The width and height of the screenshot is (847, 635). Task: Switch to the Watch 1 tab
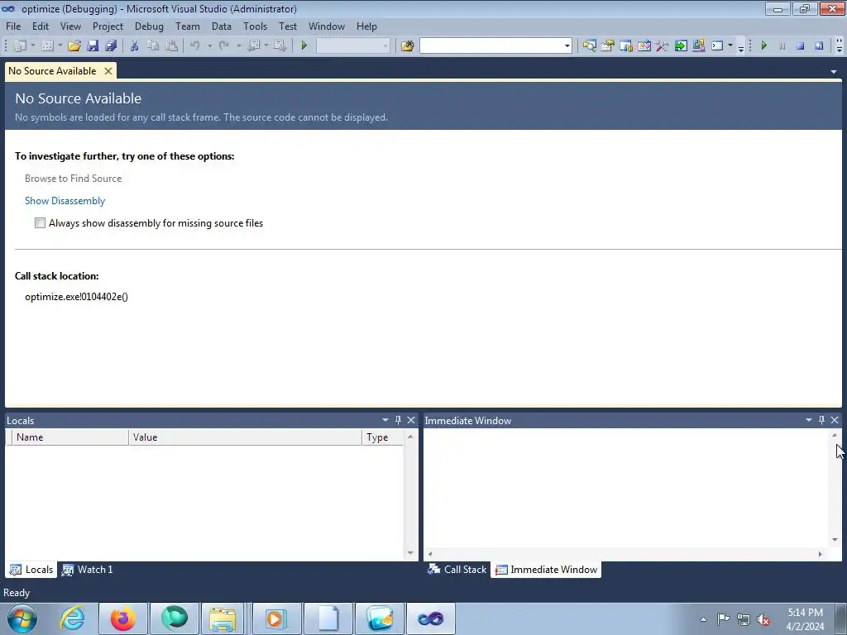point(88,569)
